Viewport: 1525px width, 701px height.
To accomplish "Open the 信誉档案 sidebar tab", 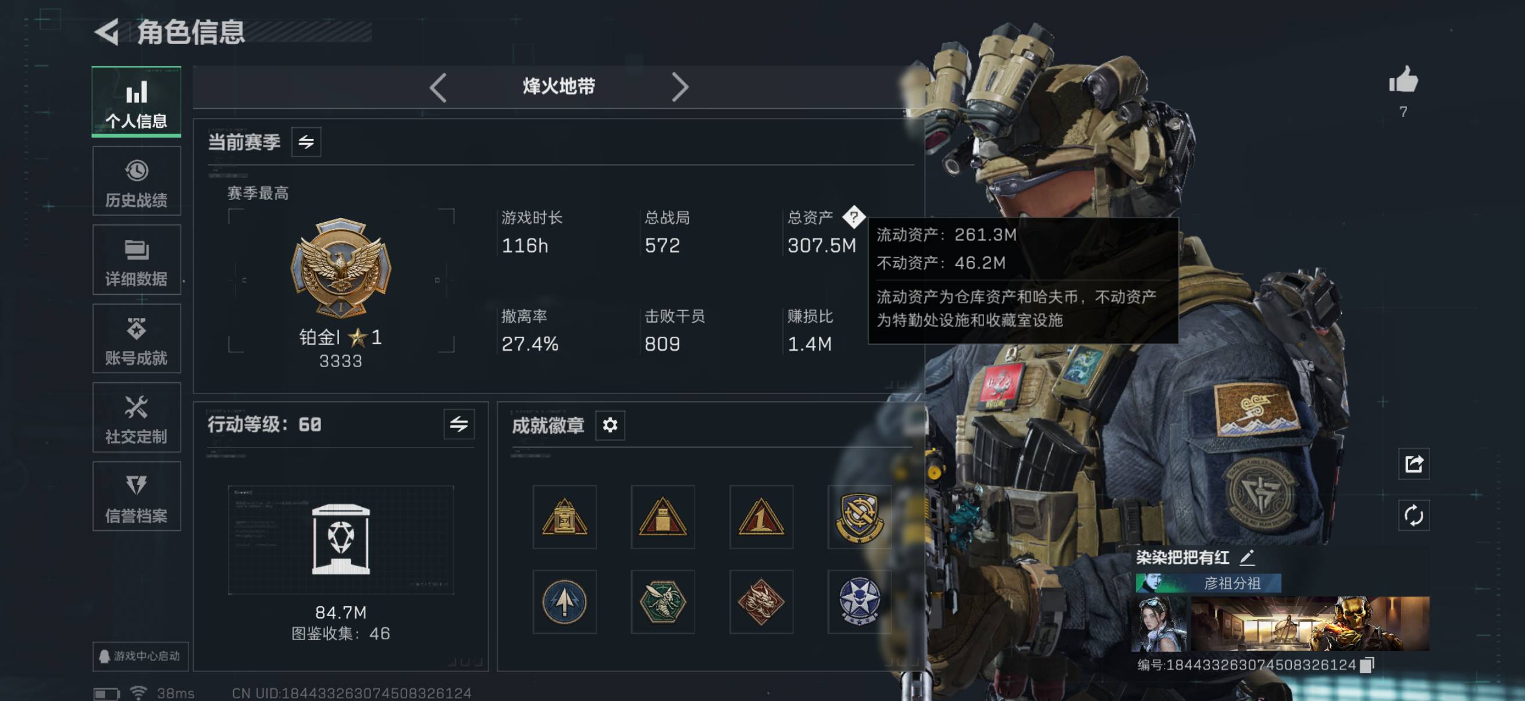I will [137, 497].
